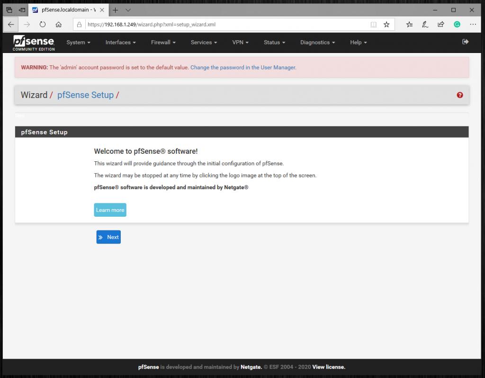The height and width of the screenshot is (378, 485).
Task: Minimize the browser window
Action: [435, 10]
